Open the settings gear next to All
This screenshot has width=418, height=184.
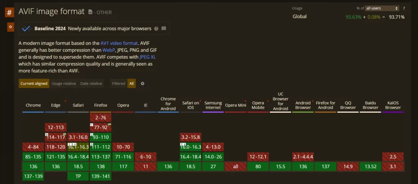(x=142, y=83)
